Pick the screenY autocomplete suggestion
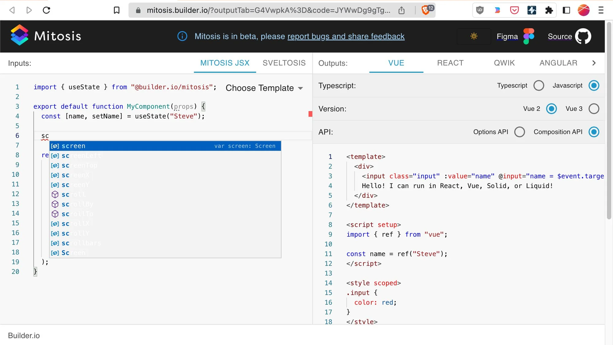 point(165,185)
